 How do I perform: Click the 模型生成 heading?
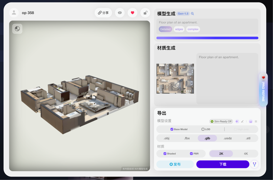tap(166, 14)
